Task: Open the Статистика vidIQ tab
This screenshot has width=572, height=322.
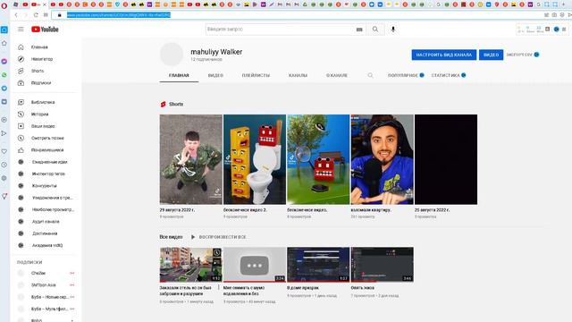Action: (x=449, y=75)
